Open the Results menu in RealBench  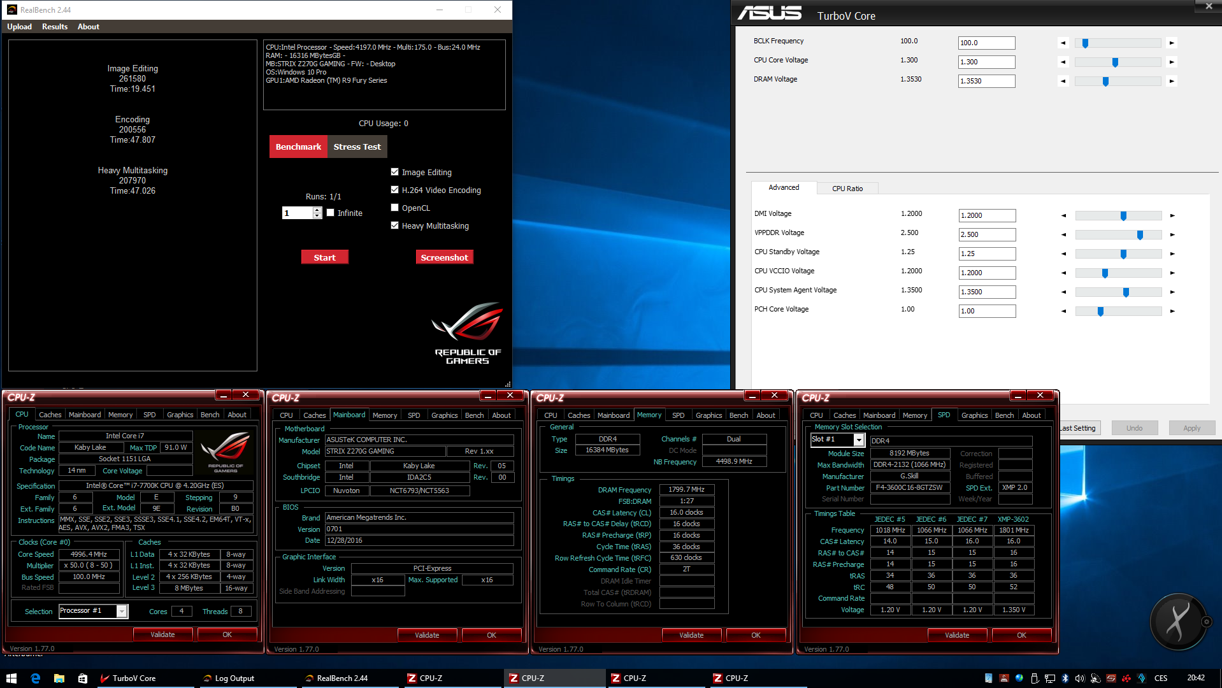tap(55, 27)
